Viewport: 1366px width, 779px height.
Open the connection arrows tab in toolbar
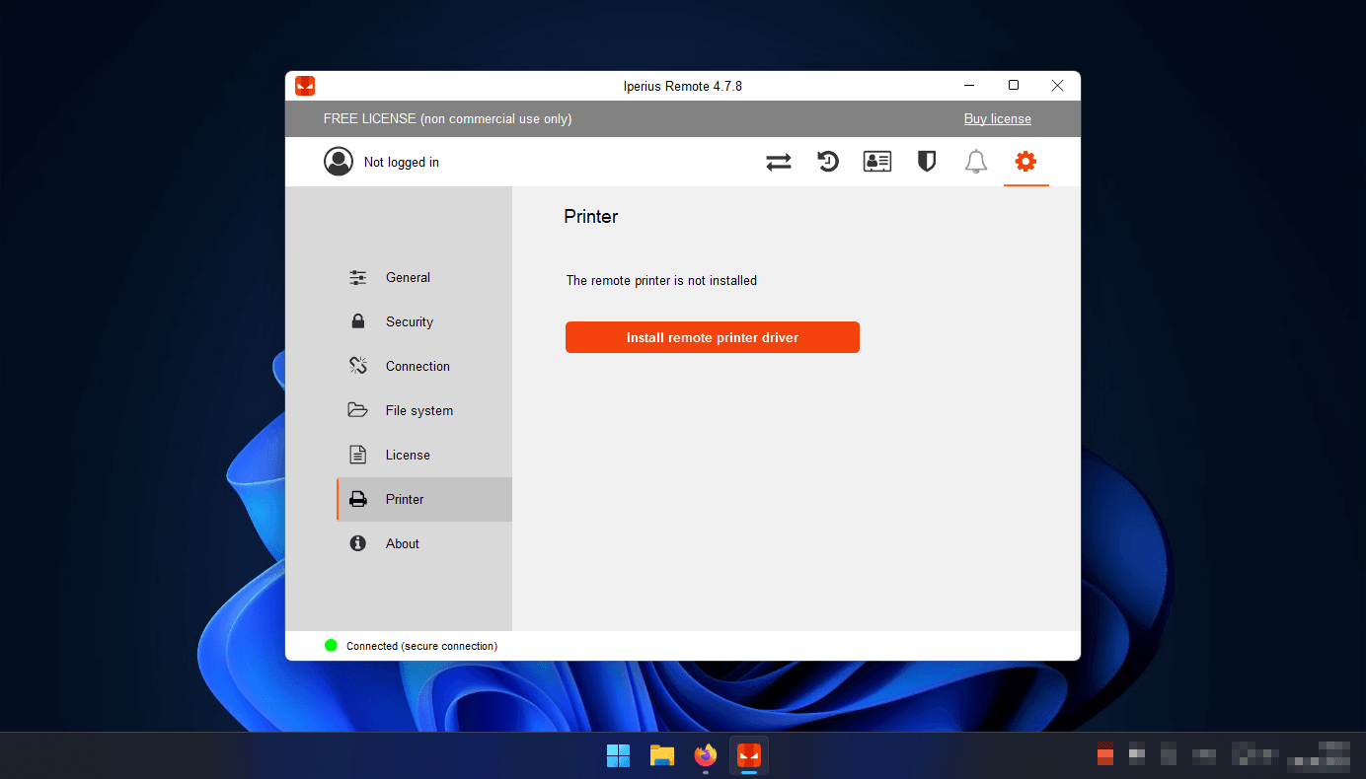pyautogui.click(x=779, y=162)
